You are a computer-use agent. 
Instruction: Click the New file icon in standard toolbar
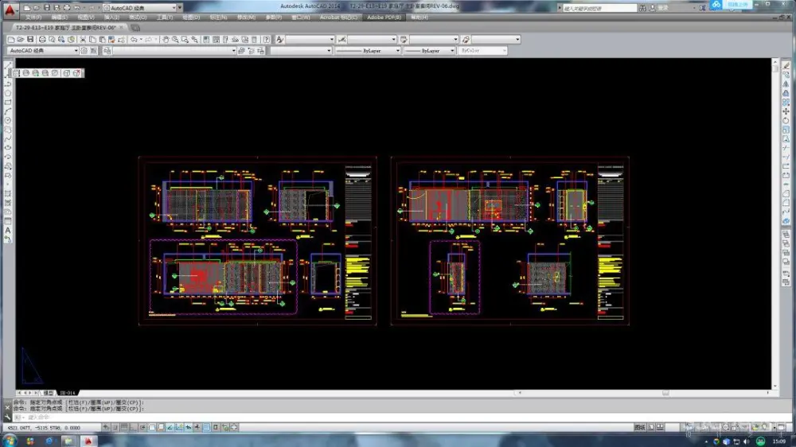tap(10, 39)
